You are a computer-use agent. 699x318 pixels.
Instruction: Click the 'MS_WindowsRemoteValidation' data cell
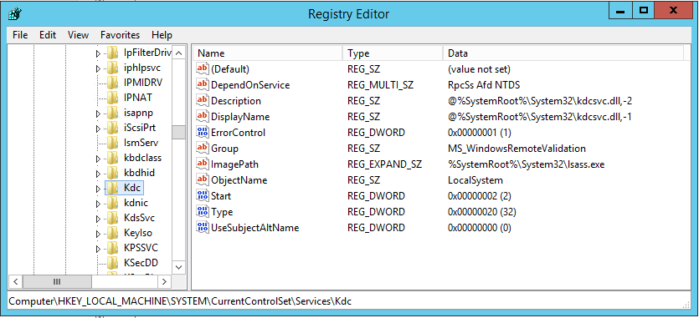(x=517, y=148)
